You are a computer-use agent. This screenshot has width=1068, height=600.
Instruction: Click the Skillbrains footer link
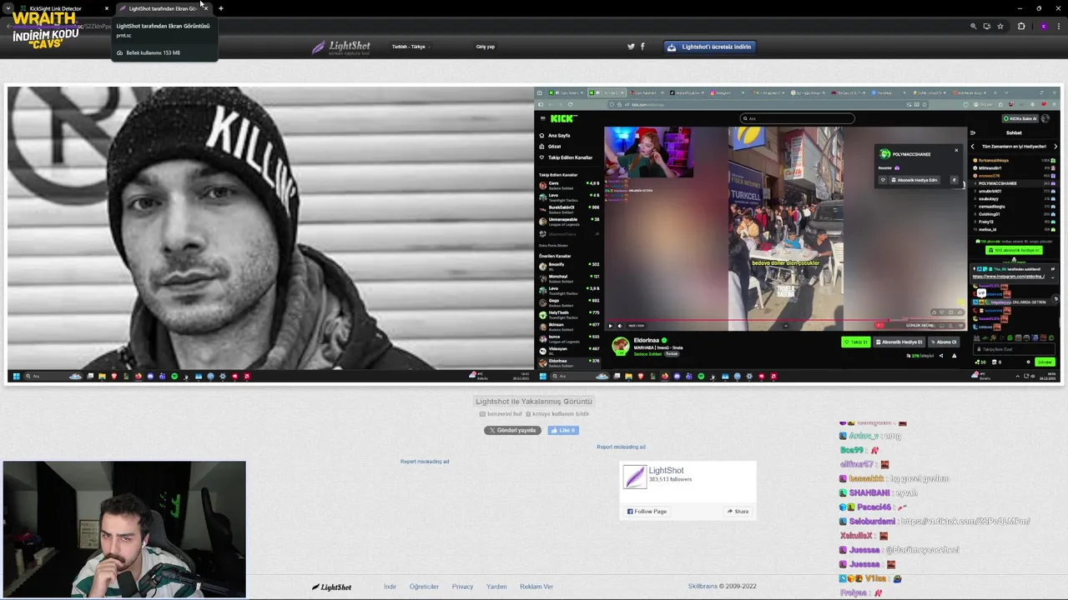(x=703, y=587)
